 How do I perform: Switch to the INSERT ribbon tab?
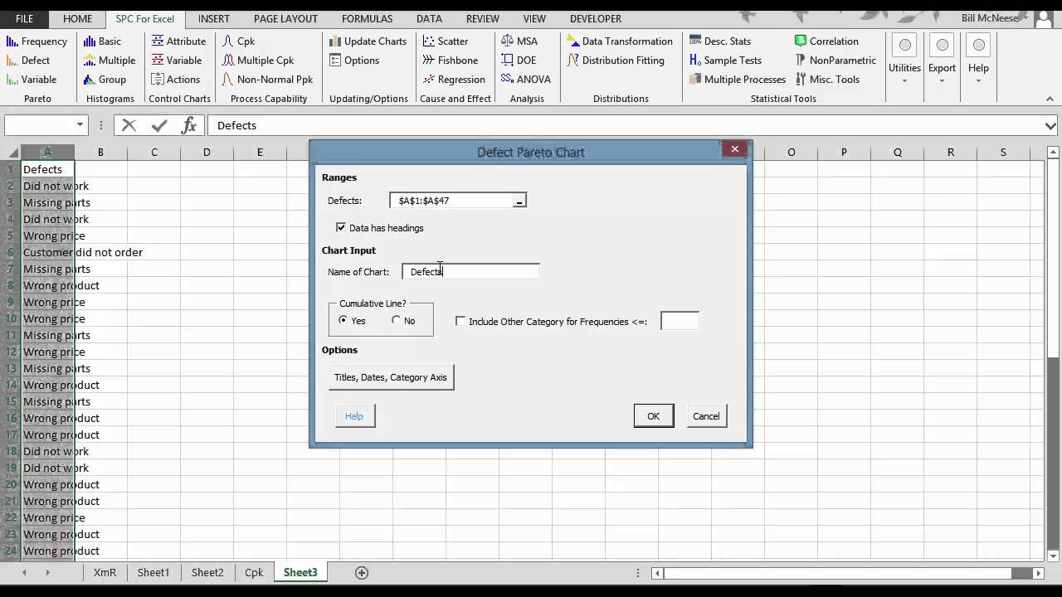[x=213, y=18]
